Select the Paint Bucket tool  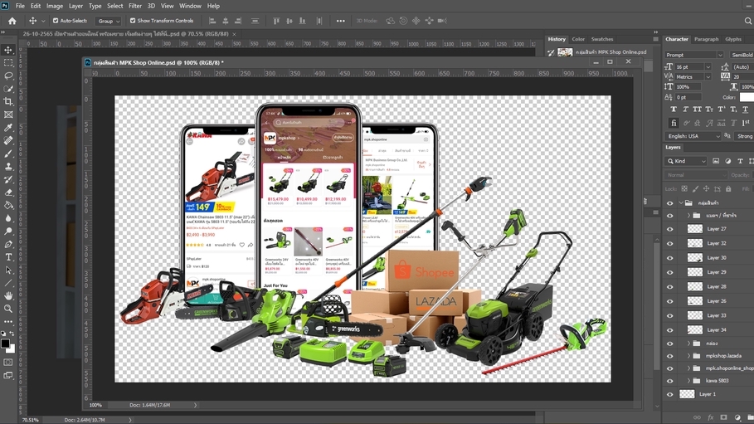(x=8, y=206)
